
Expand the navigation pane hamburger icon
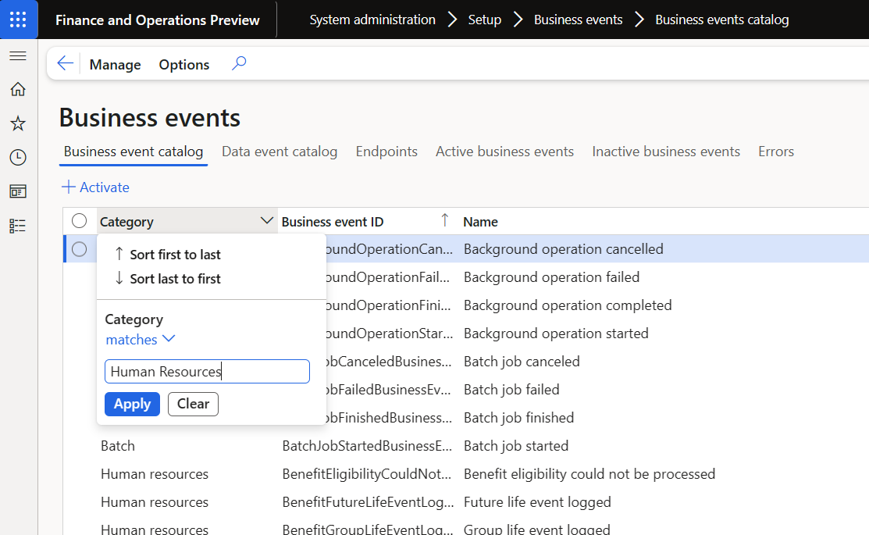pos(18,55)
